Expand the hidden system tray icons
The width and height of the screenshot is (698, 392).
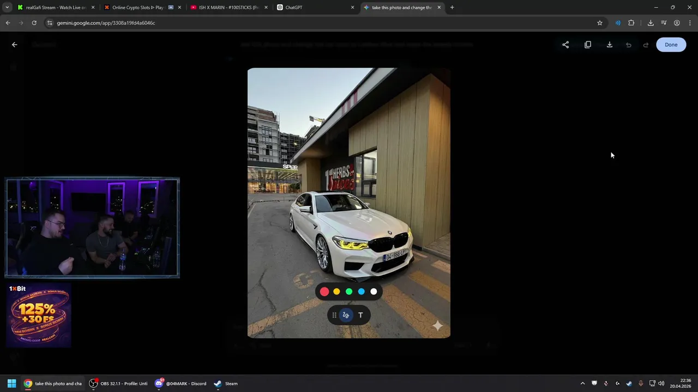(582, 383)
